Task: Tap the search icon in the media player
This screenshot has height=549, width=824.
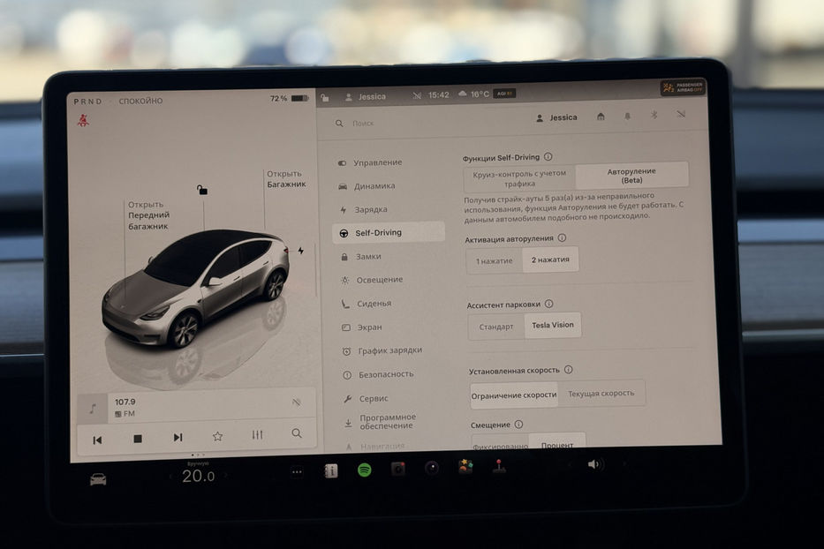Action: [296, 434]
